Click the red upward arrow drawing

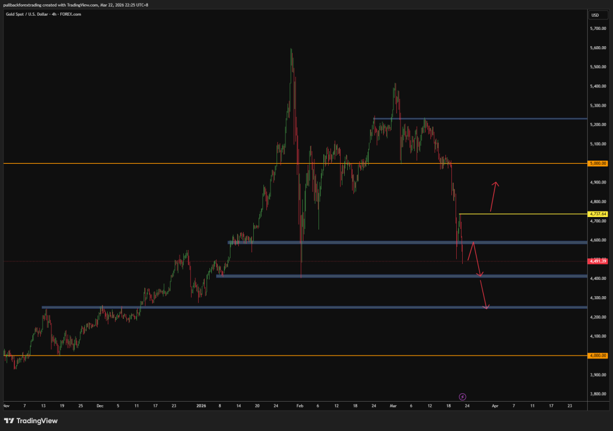coord(493,197)
